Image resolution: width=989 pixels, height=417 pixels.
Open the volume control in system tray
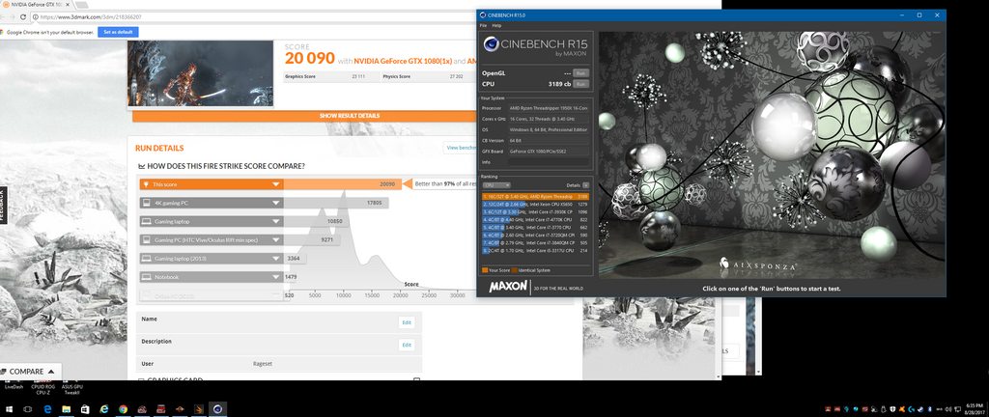pos(948,409)
